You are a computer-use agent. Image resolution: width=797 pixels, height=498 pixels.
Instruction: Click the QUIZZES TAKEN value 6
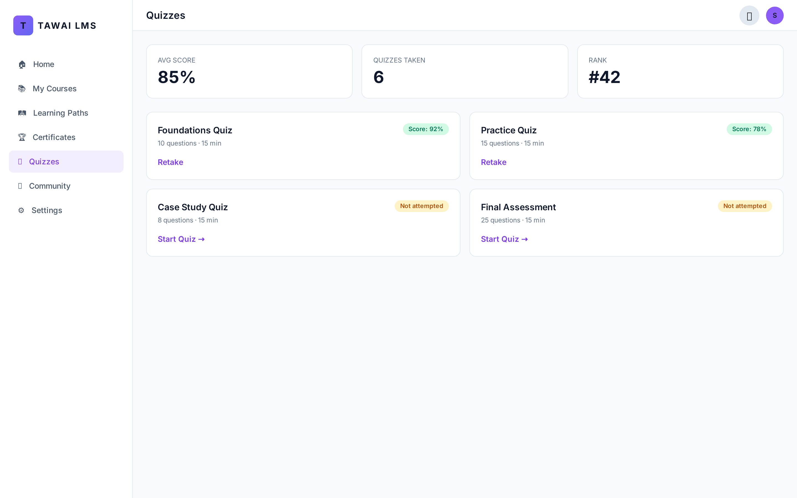pyautogui.click(x=378, y=77)
